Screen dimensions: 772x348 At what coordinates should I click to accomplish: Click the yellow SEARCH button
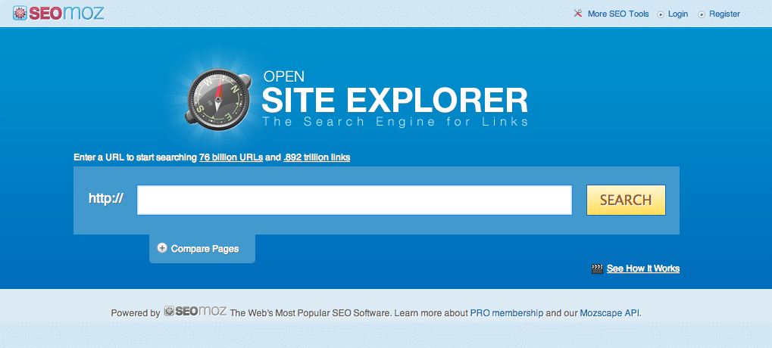click(626, 200)
